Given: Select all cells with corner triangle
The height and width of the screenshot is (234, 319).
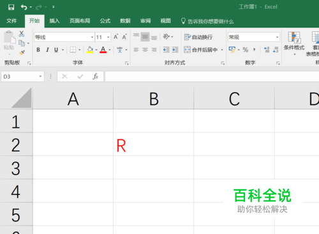Looking at the screenshot, I should 21,98.
